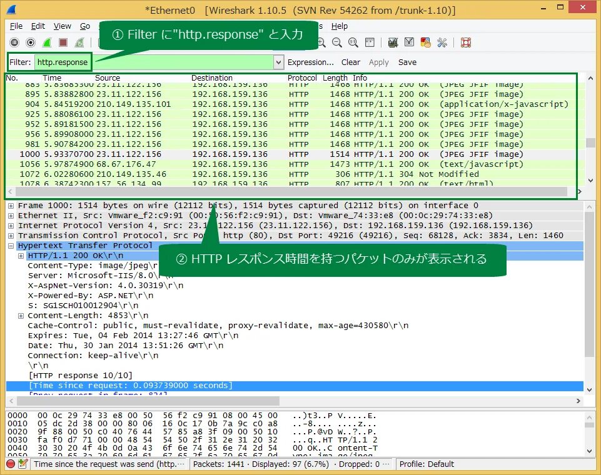Click the packet details vertical scrollbar thumb
601x475 pixels.
click(x=590, y=284)
